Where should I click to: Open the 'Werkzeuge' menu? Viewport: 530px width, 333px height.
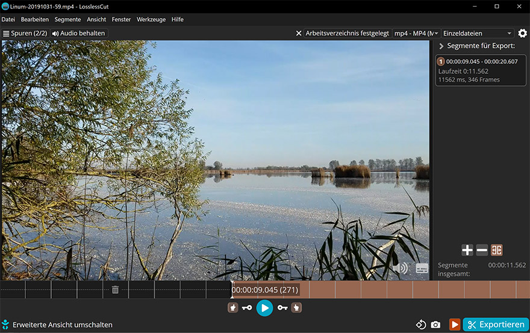pyautogui.click(x=151, y=19)
